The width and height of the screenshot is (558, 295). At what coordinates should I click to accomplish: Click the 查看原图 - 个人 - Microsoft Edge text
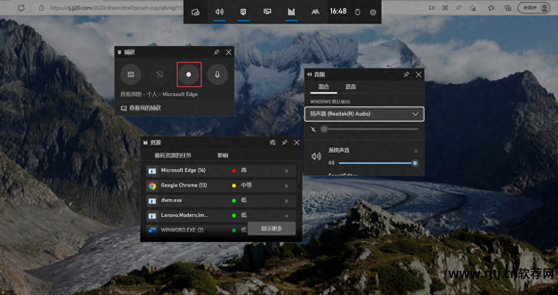159,94
